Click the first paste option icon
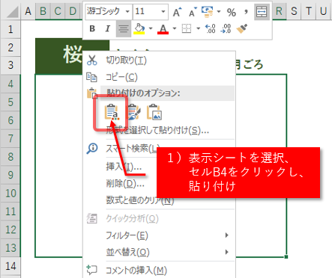 coord(112,112)
